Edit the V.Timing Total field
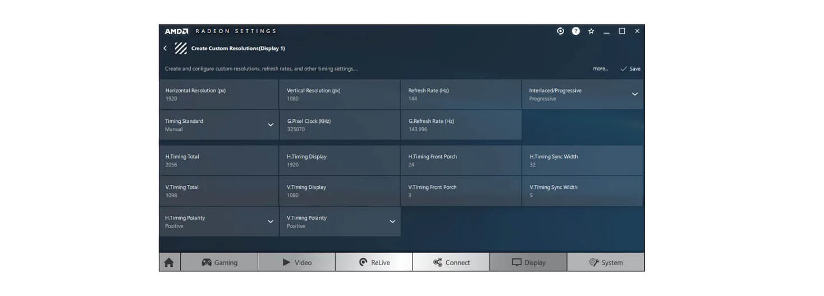824x296 pixels. (219, 191)
